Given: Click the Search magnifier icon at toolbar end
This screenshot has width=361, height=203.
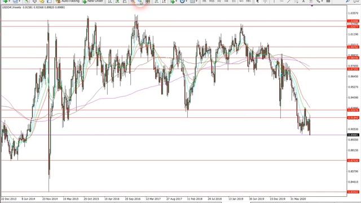Looking at the screenshot, I should click(347, 1).
